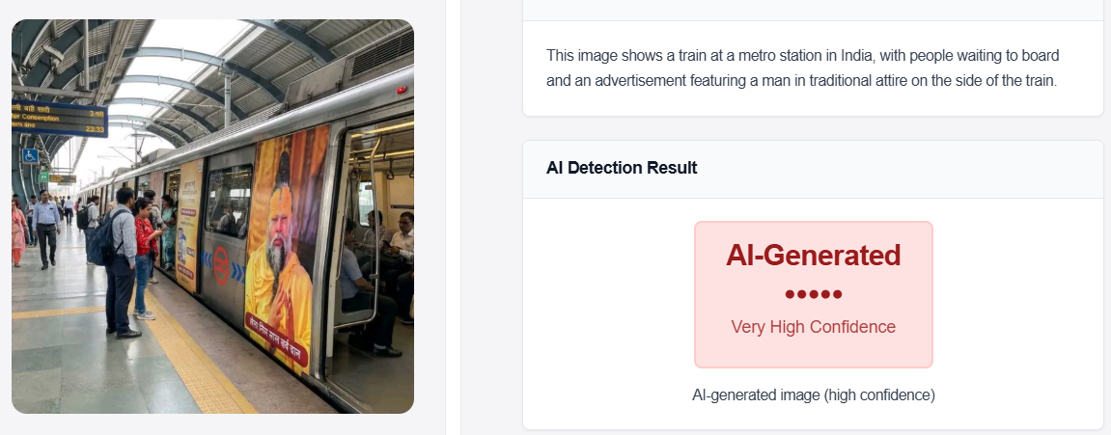Click the "Very High Confidence" label
The image size is (1111, 435).
(x=814, y=327)
